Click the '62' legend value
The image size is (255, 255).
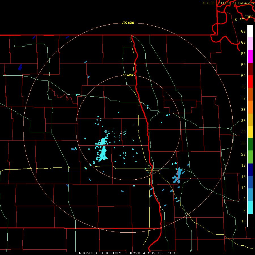tap(243, 42)
